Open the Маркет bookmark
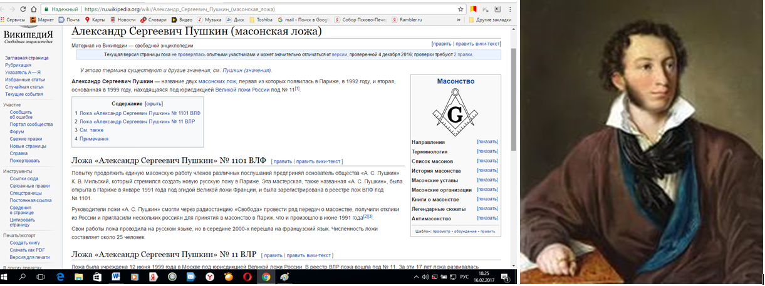This screenshot has width=765, height=286. (x=43, y=20)
